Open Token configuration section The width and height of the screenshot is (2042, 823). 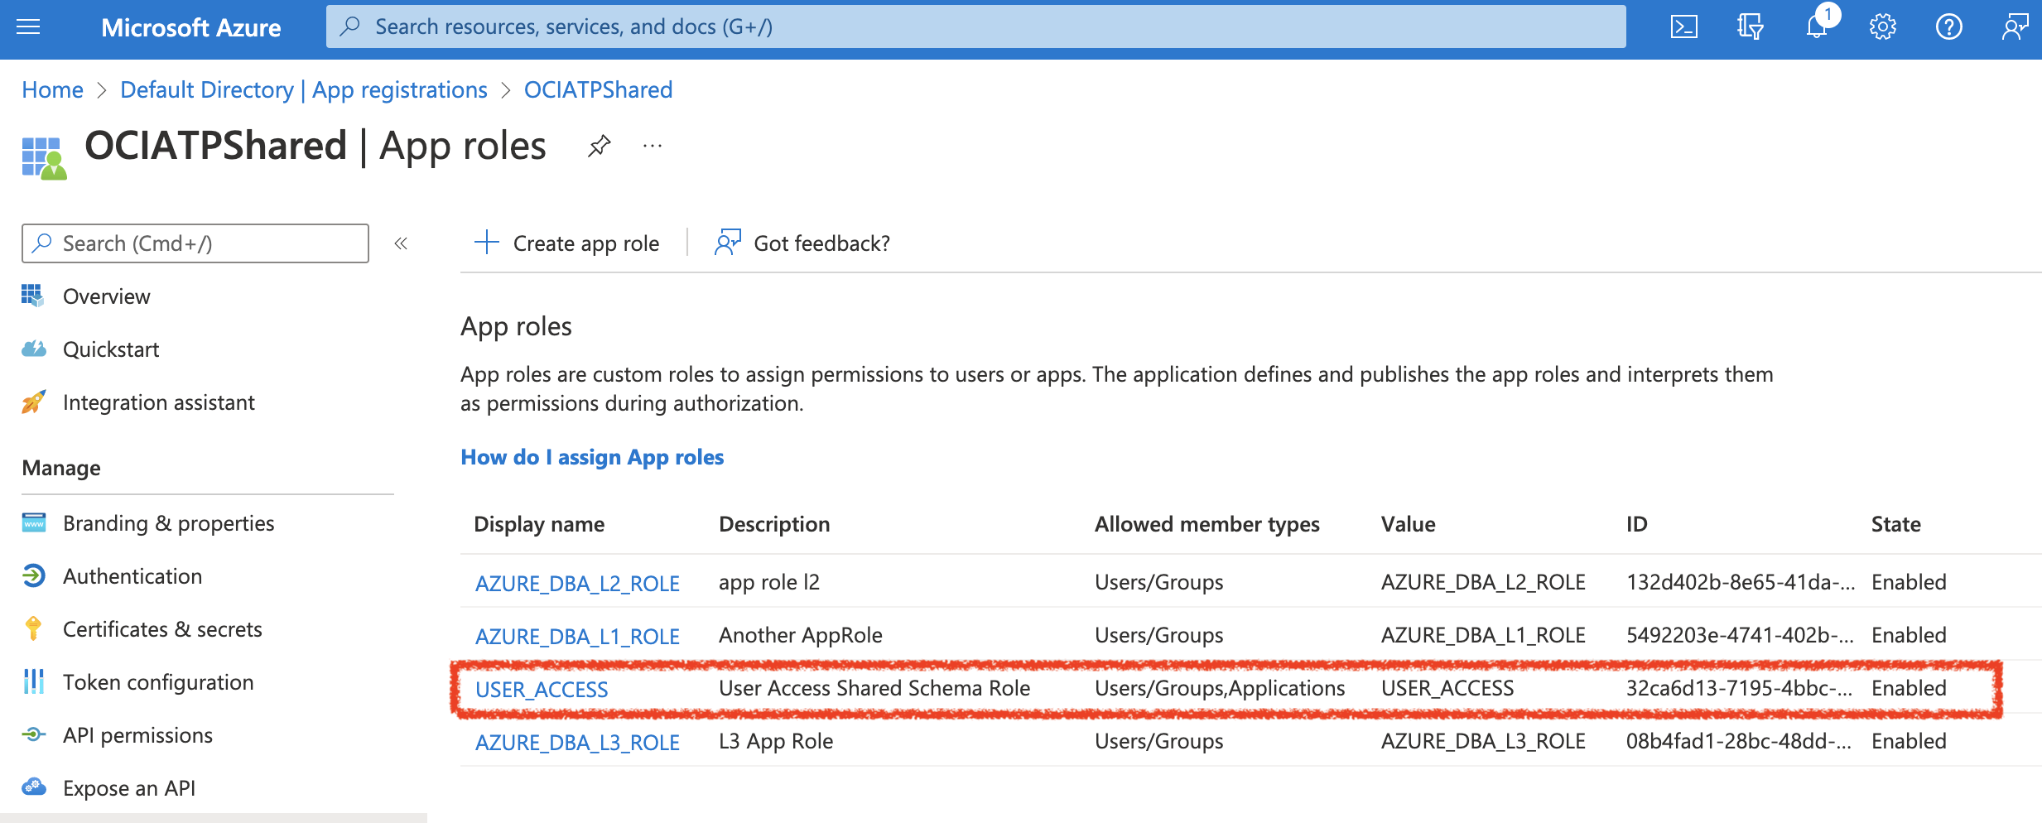(158, 682)
